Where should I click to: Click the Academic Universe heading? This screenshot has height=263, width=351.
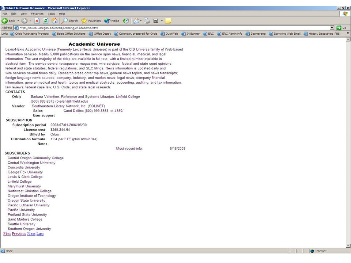click(x=94, y=44)
